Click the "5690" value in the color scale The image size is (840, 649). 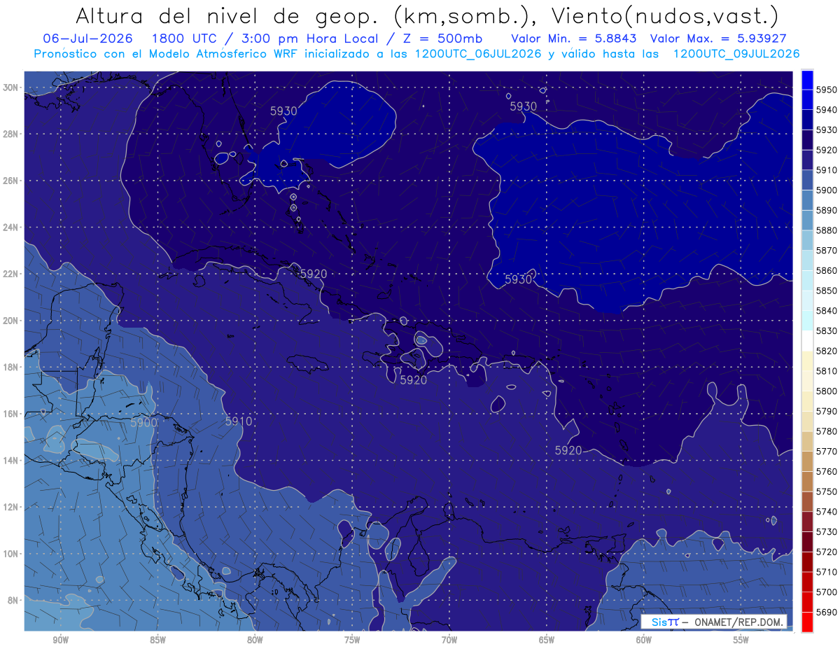point(827,612)
